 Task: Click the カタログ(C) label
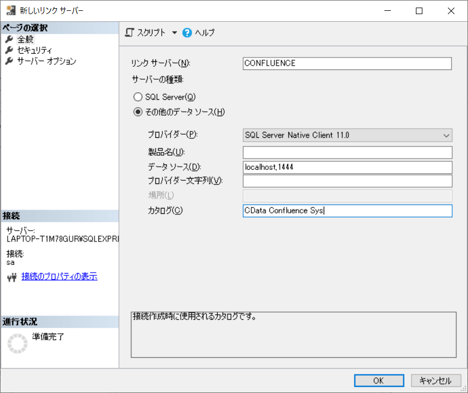coord(166,211)
